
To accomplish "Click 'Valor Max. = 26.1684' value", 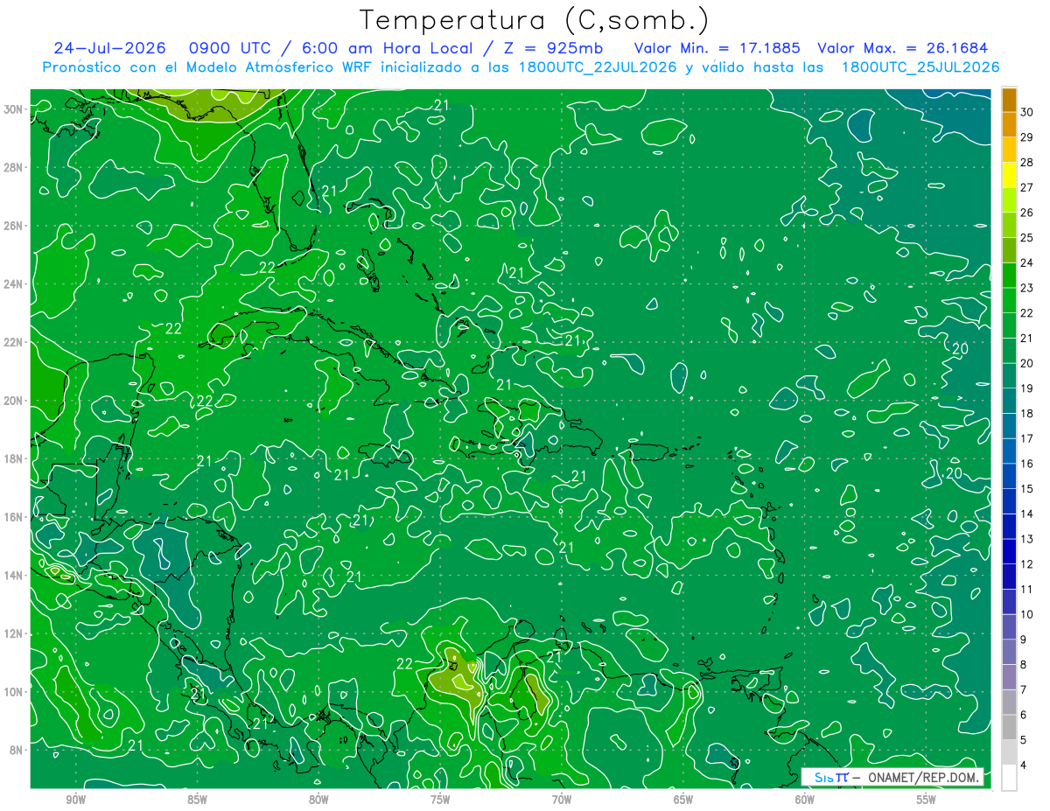I will [904, 48].
